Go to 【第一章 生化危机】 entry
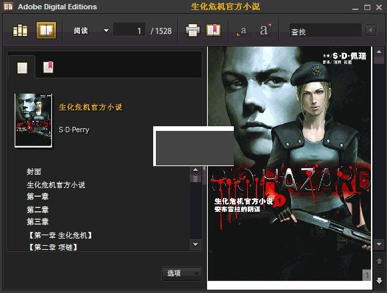Image resolution: width=387 pixels, height=293 pixels. 60,235
